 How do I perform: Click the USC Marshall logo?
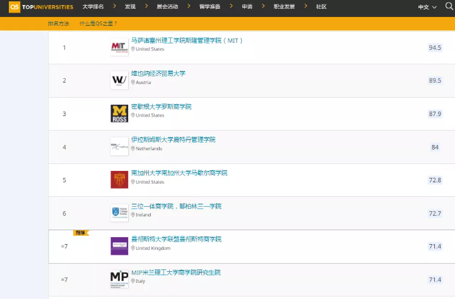(x=119, y=180)
